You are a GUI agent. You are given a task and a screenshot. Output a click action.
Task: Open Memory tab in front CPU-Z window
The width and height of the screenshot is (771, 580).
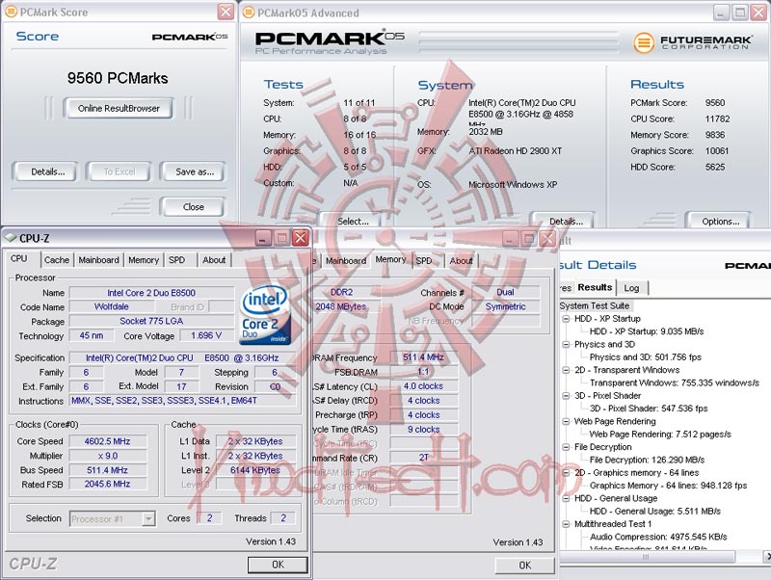click(144, 259)
